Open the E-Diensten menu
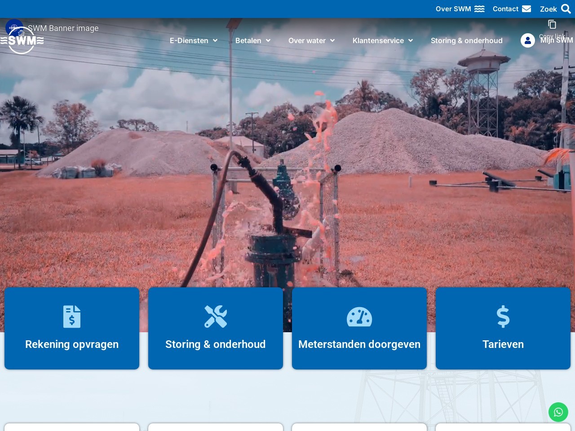 [189, 40]
